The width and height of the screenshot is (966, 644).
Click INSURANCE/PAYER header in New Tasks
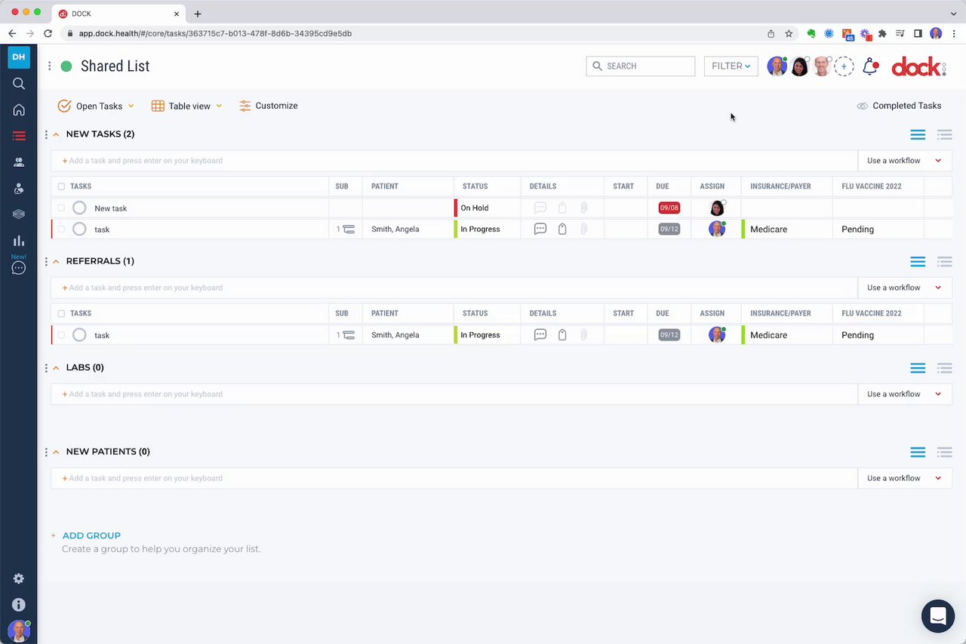point(780,186)
